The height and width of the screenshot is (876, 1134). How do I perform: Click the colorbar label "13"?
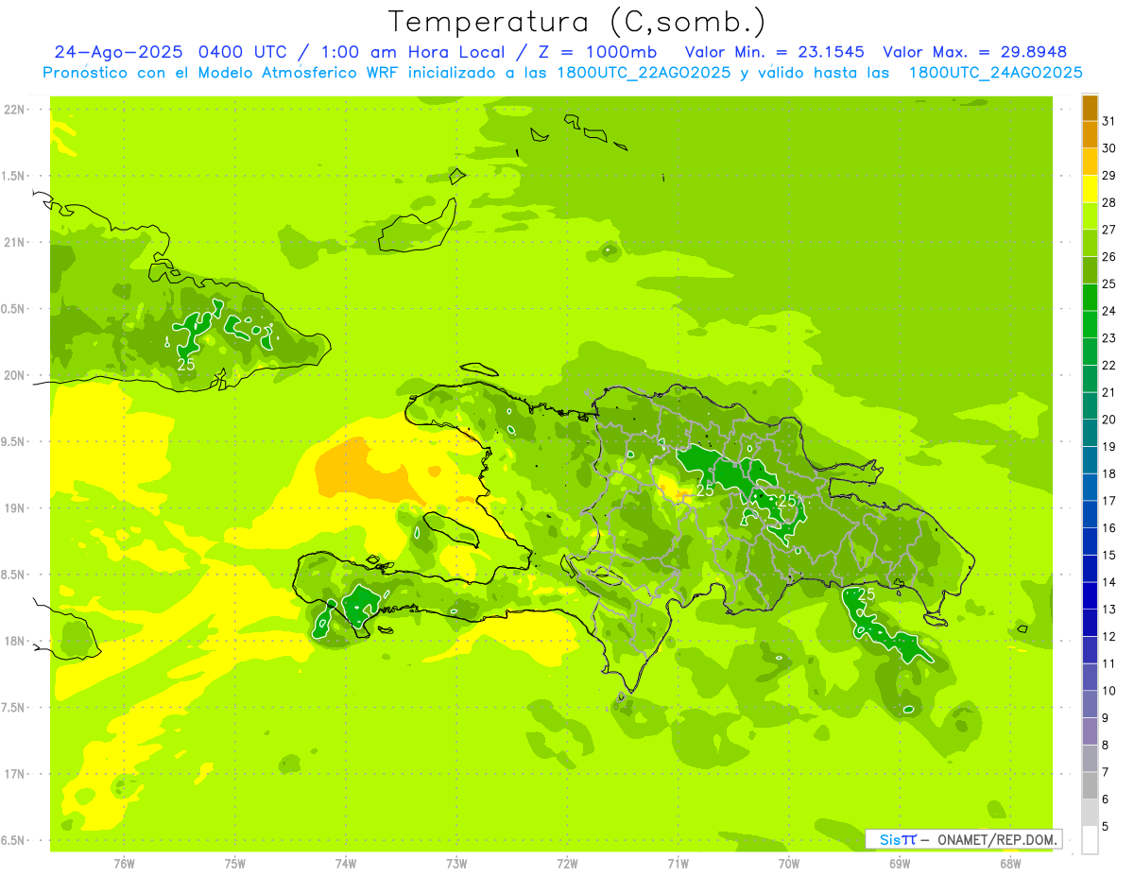point(1109,610)
